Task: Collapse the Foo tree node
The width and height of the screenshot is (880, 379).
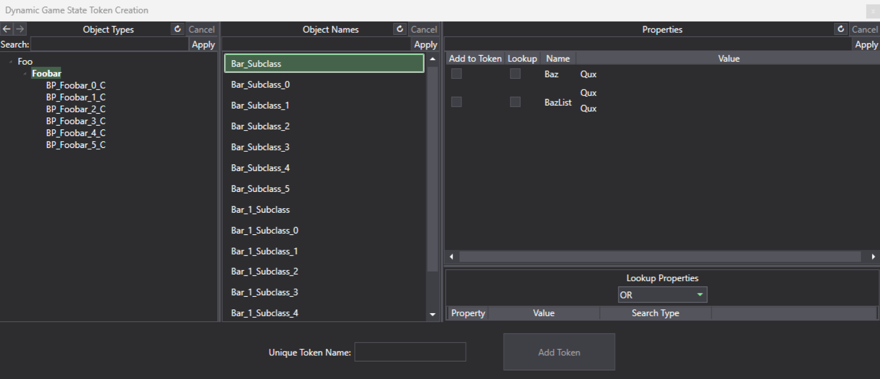Action: 11,62
